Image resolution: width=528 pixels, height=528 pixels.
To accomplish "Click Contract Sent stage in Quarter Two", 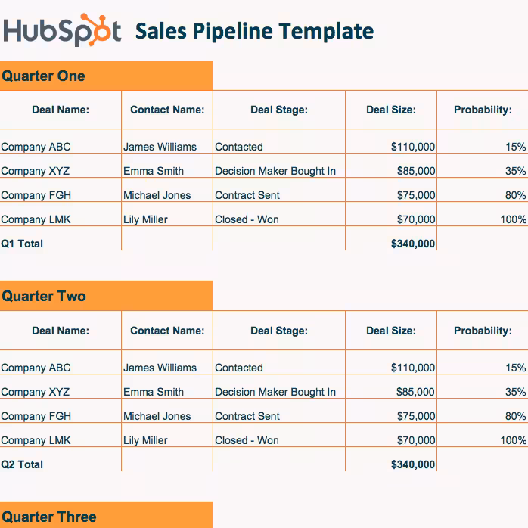I will (247, 416).
